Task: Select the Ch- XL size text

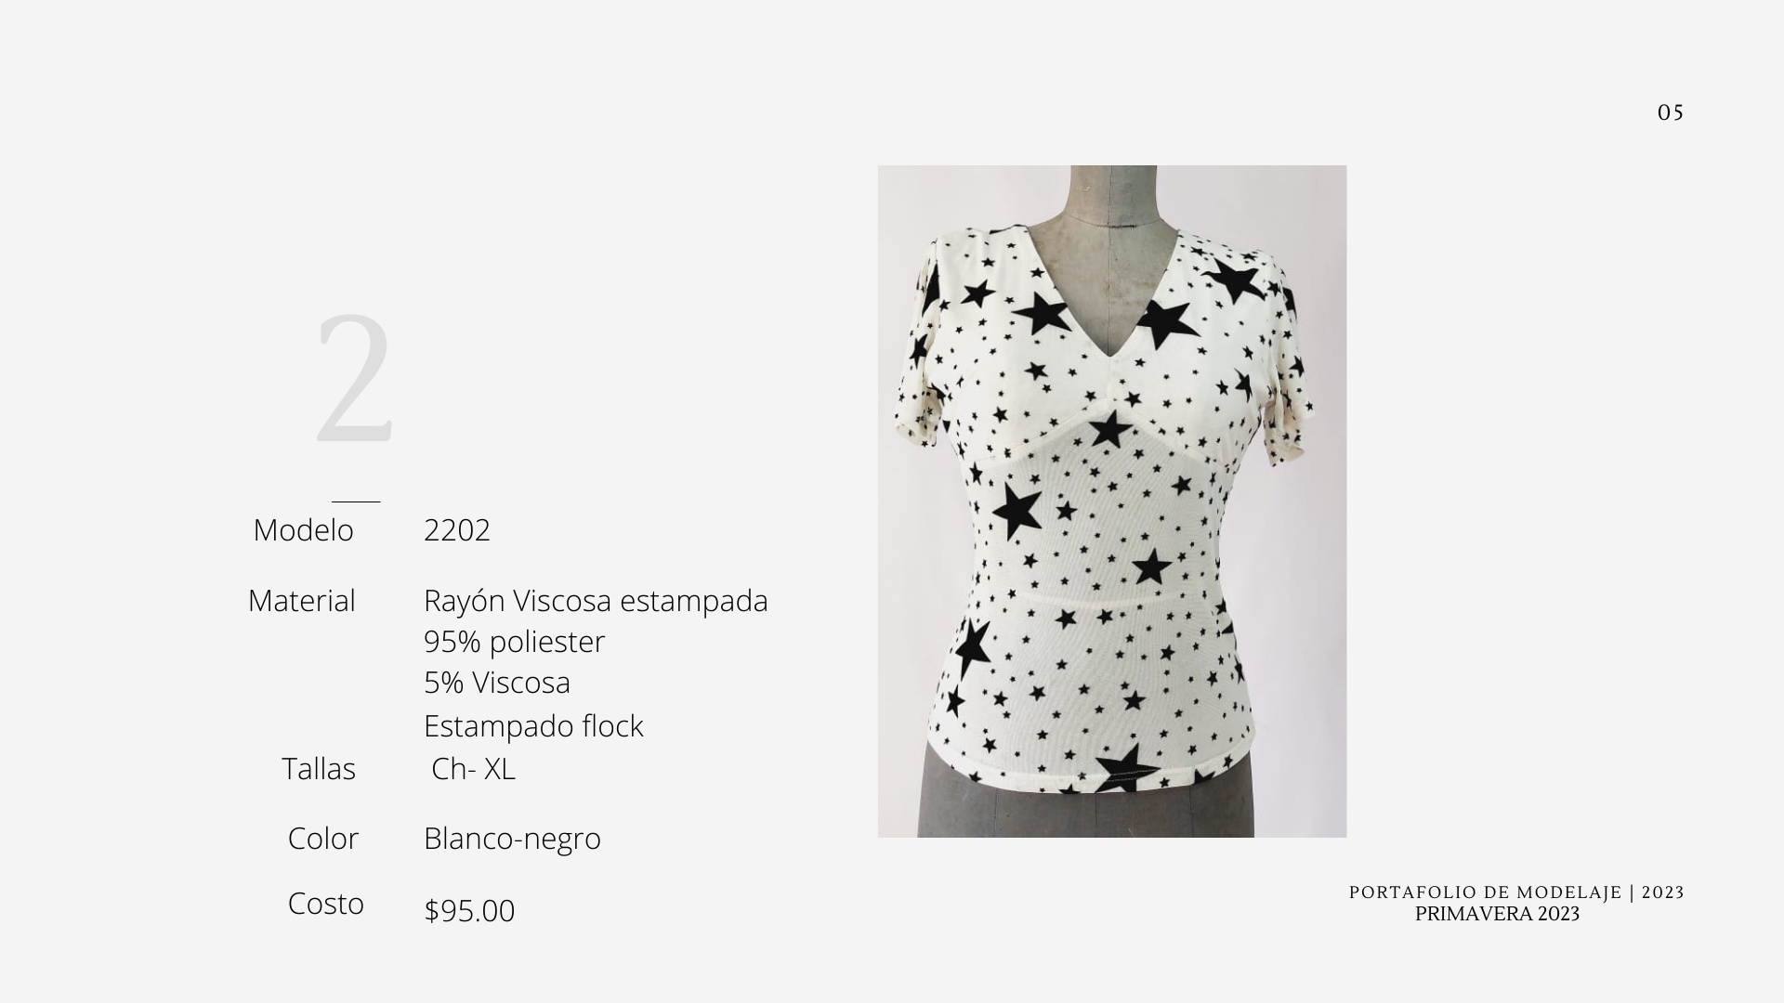Action: point(473,769)
